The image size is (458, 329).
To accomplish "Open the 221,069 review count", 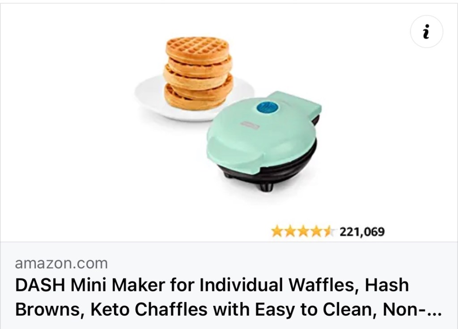I will click(x=362, y=232).
